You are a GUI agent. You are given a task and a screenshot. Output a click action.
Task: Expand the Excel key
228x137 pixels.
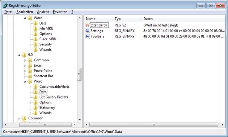[x=25, y=66]
